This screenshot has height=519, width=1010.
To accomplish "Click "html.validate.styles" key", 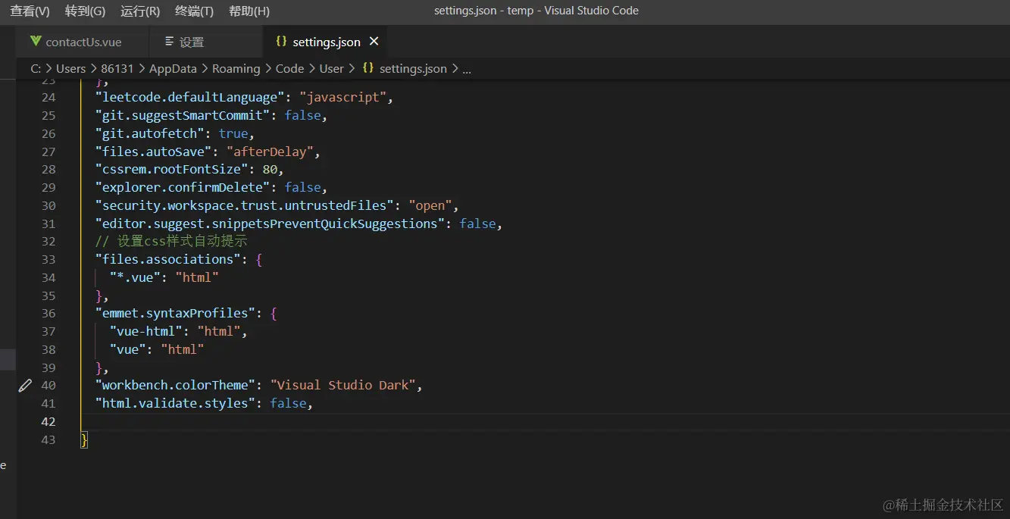I will [x=176, y=403].
